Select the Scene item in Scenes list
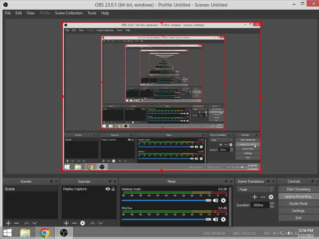 (31, 189)
